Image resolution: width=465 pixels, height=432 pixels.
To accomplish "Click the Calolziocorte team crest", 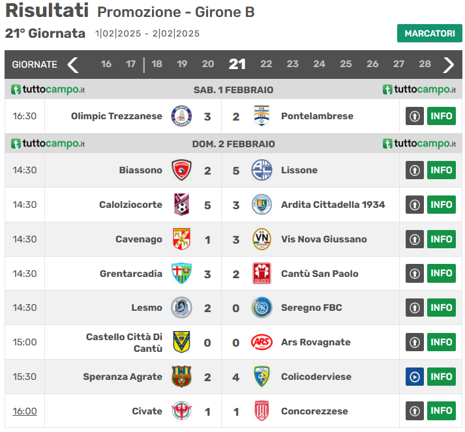I will coord(181,205).
